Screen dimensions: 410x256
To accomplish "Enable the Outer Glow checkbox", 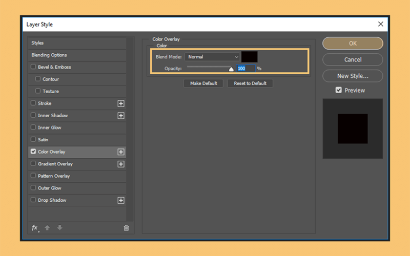I will [33, 187].
